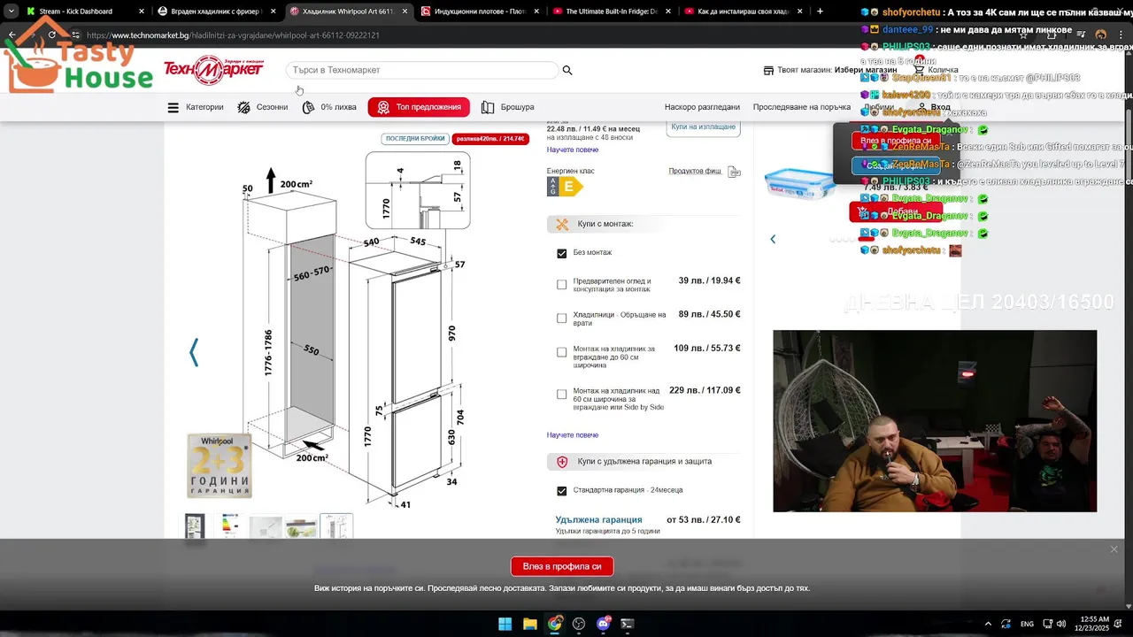Image resolution: width=1133 pixels, height=637 pixels.
Task: Click the Chrome taskbar icon
Action: 554,624
